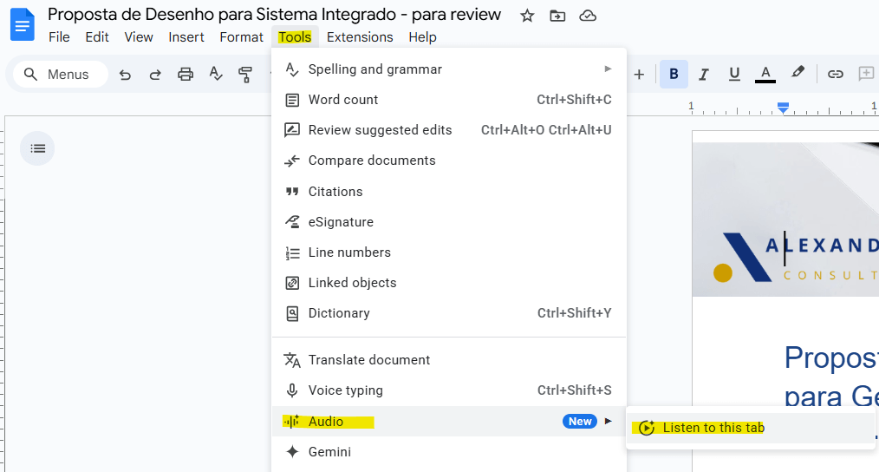Expand the Spelling and grammar submenu arrow
Image resolution: width=879 pixels, height=472 pixels.
coord(608,69)
